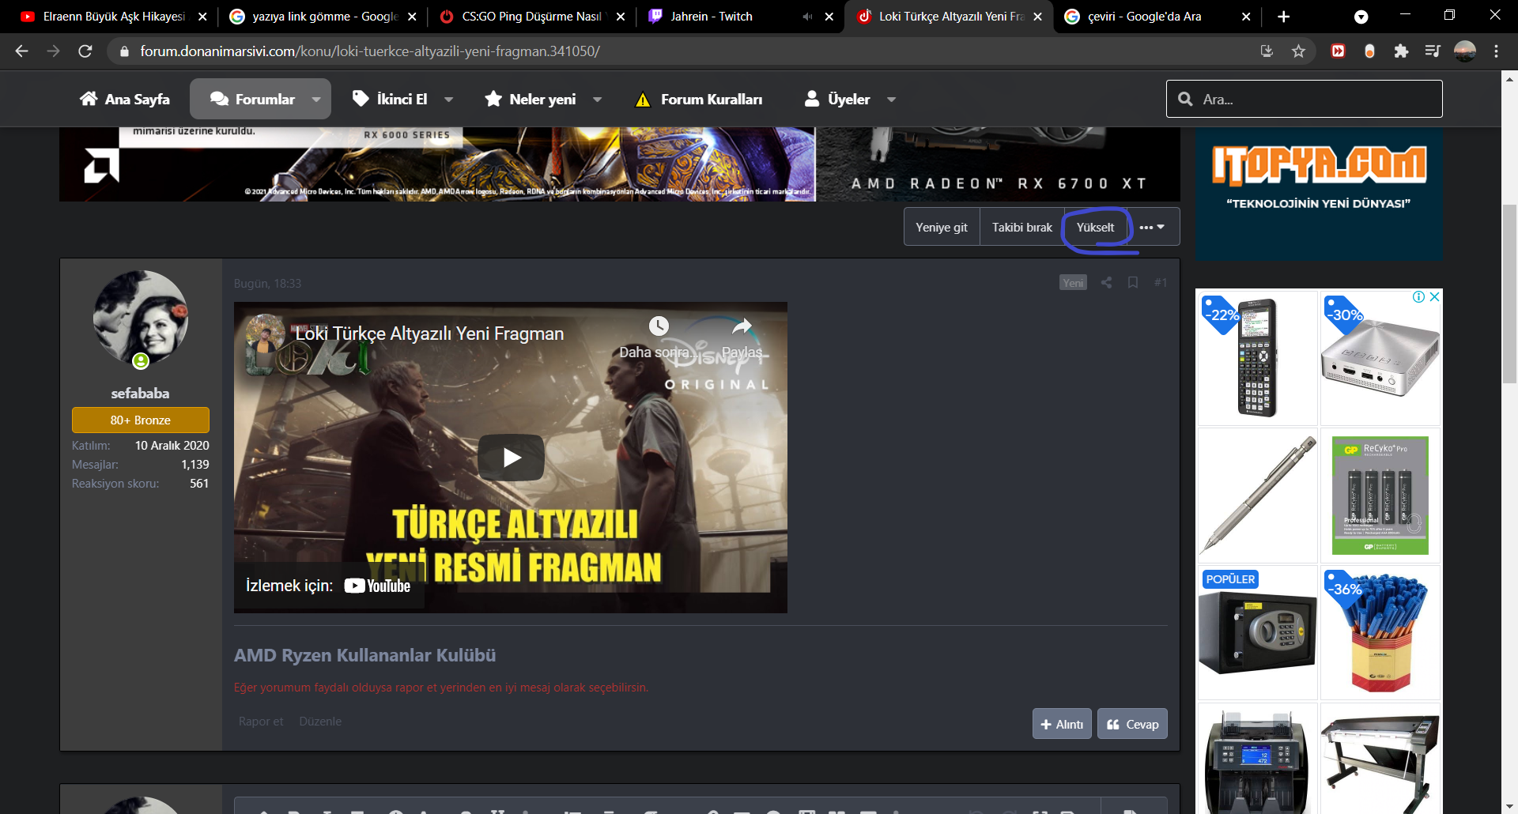Click Rapor et link
The width and height of the screenshot is (1518, 814).
pos(261,722)
